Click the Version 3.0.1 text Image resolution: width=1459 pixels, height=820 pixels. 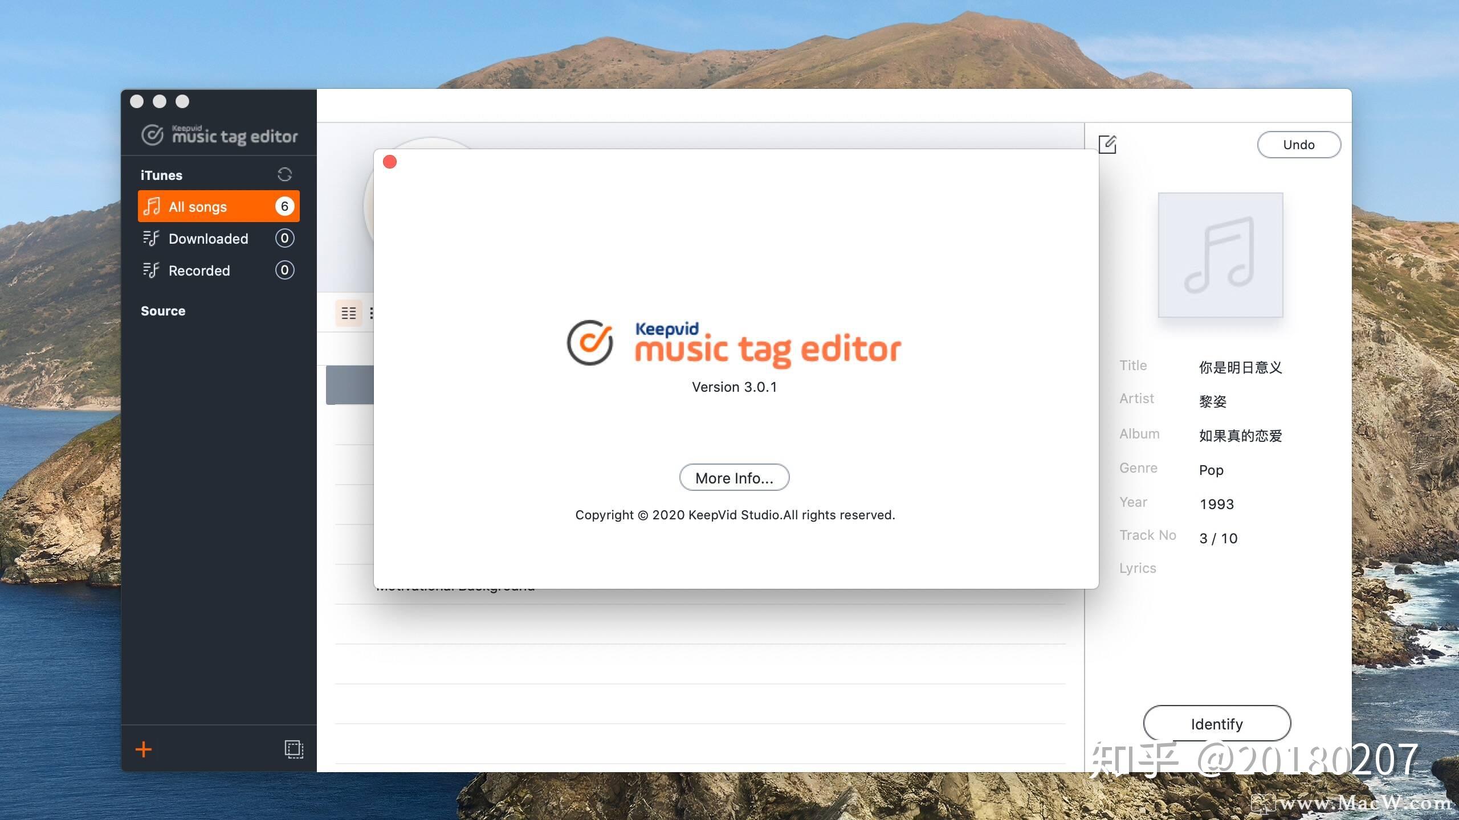(x=734, y=387)
